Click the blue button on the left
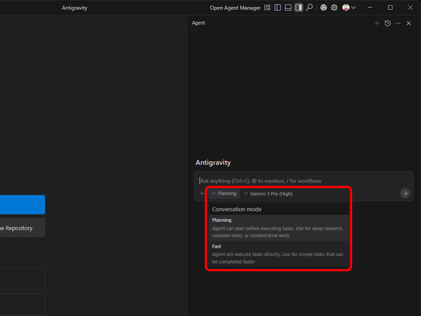421x316 pixels. click(x=22, y=205)
